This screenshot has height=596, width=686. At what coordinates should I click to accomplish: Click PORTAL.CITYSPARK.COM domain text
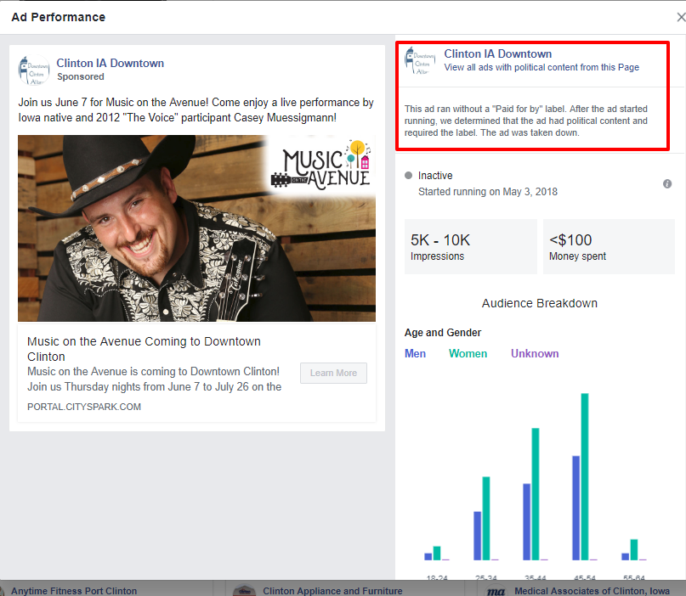(x=84, y=407)
